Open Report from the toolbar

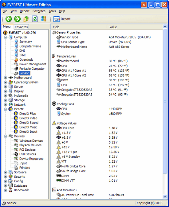click(62, 19)
